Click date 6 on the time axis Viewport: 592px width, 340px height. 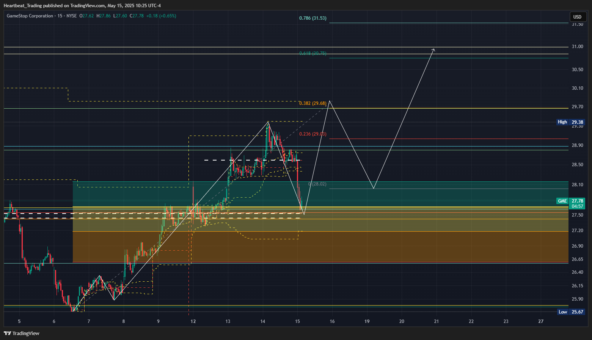click(x=54, y=321)
